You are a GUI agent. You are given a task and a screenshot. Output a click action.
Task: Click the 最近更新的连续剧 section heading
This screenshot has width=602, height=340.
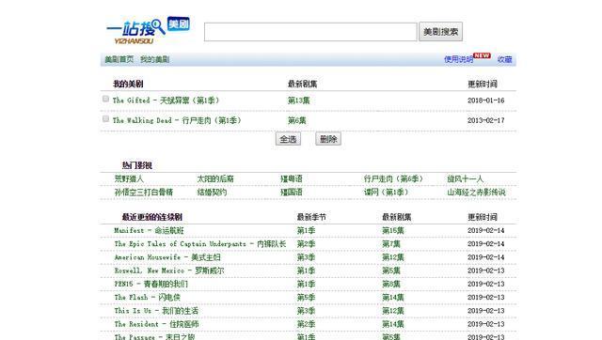pyautogui.click(x=152, y=217)
